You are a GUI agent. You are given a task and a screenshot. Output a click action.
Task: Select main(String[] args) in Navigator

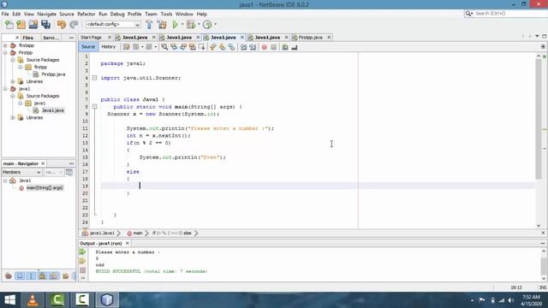tap(45, 188)
